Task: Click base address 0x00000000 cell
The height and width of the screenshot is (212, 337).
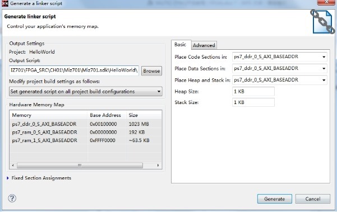Action: point(103,132)
